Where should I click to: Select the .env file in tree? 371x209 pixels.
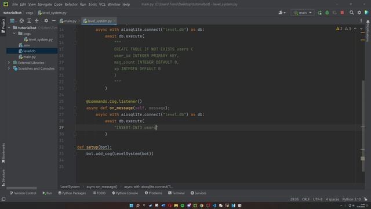click(24, 45)
